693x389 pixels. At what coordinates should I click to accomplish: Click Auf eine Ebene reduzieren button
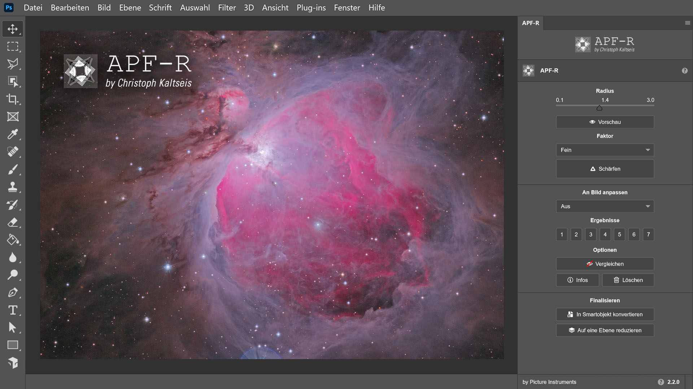point(605,330)
